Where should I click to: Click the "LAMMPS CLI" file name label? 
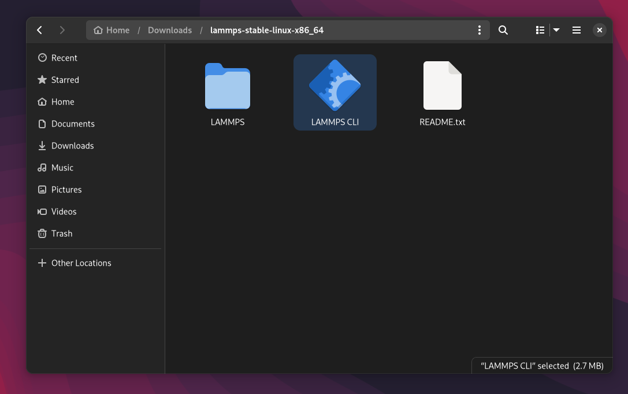tap(335, 122)
